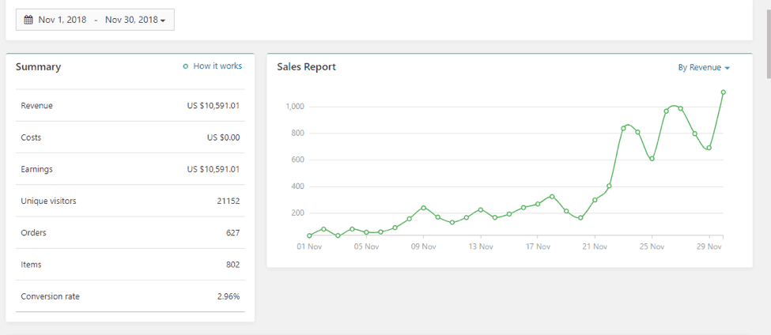Select the 09 Nov peak data point
Viewport: 771px width, 335px height.
pyautogui.click(x=424, y=208)
